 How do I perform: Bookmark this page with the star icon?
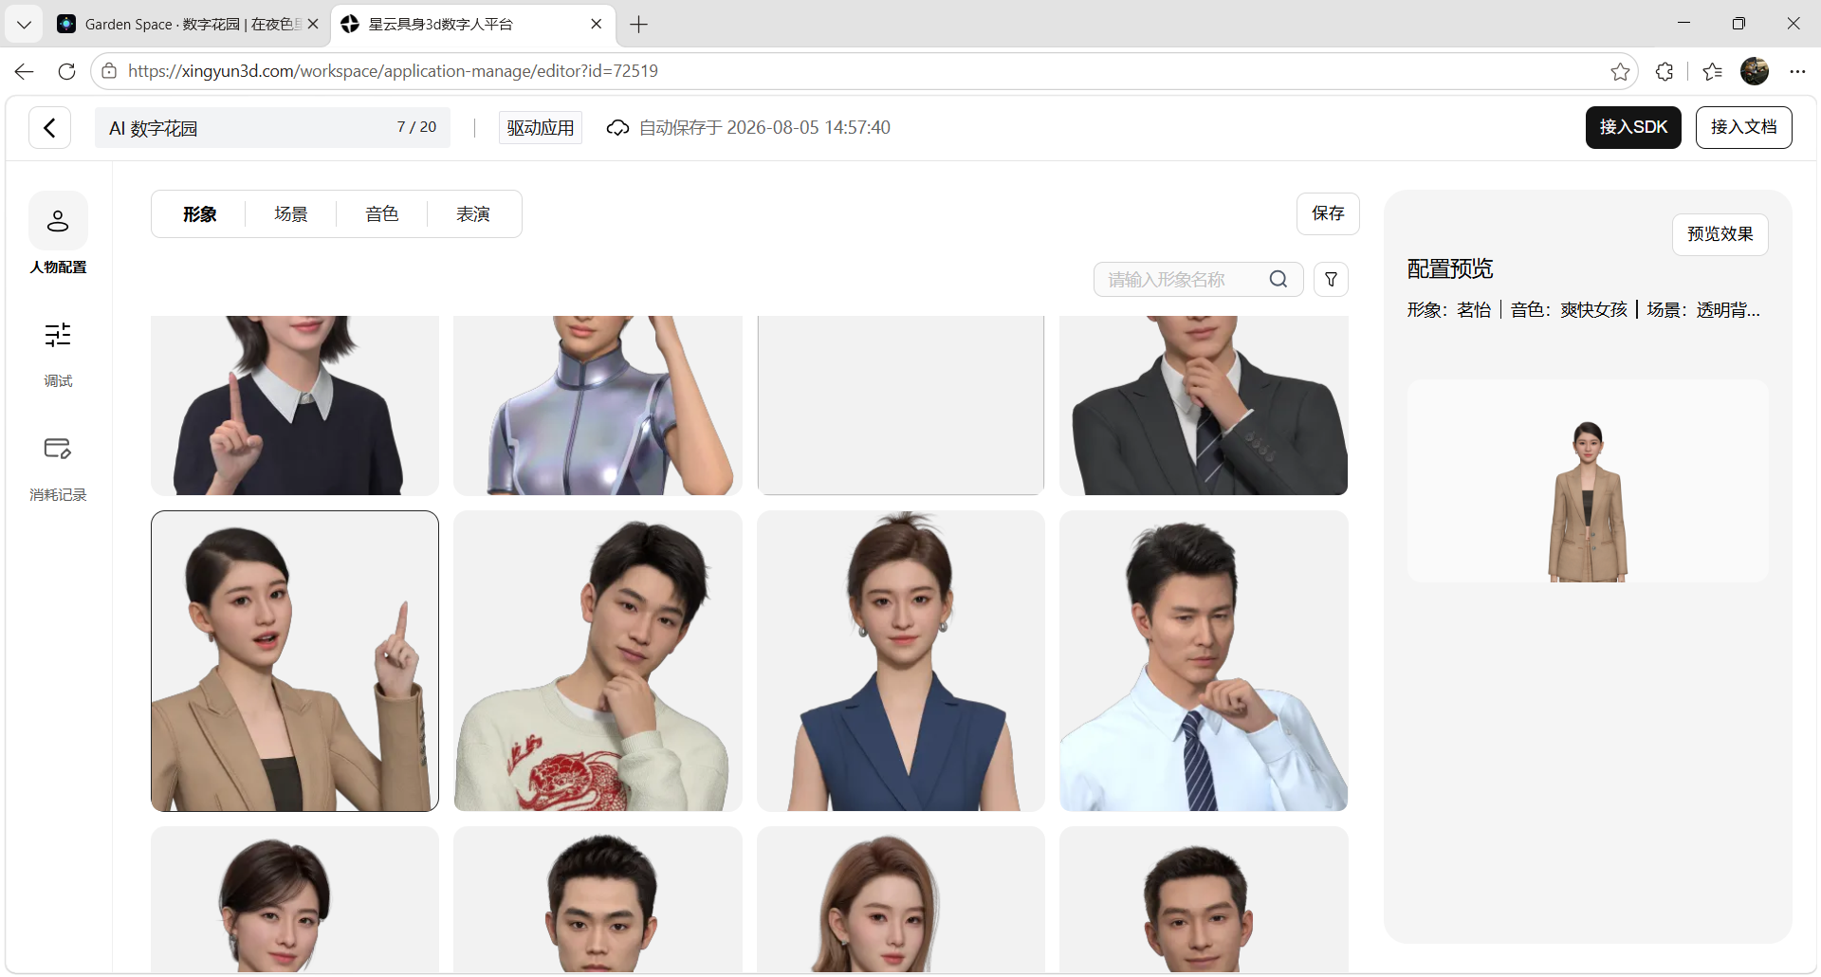pyautogui.click(x=1620, y=71)
